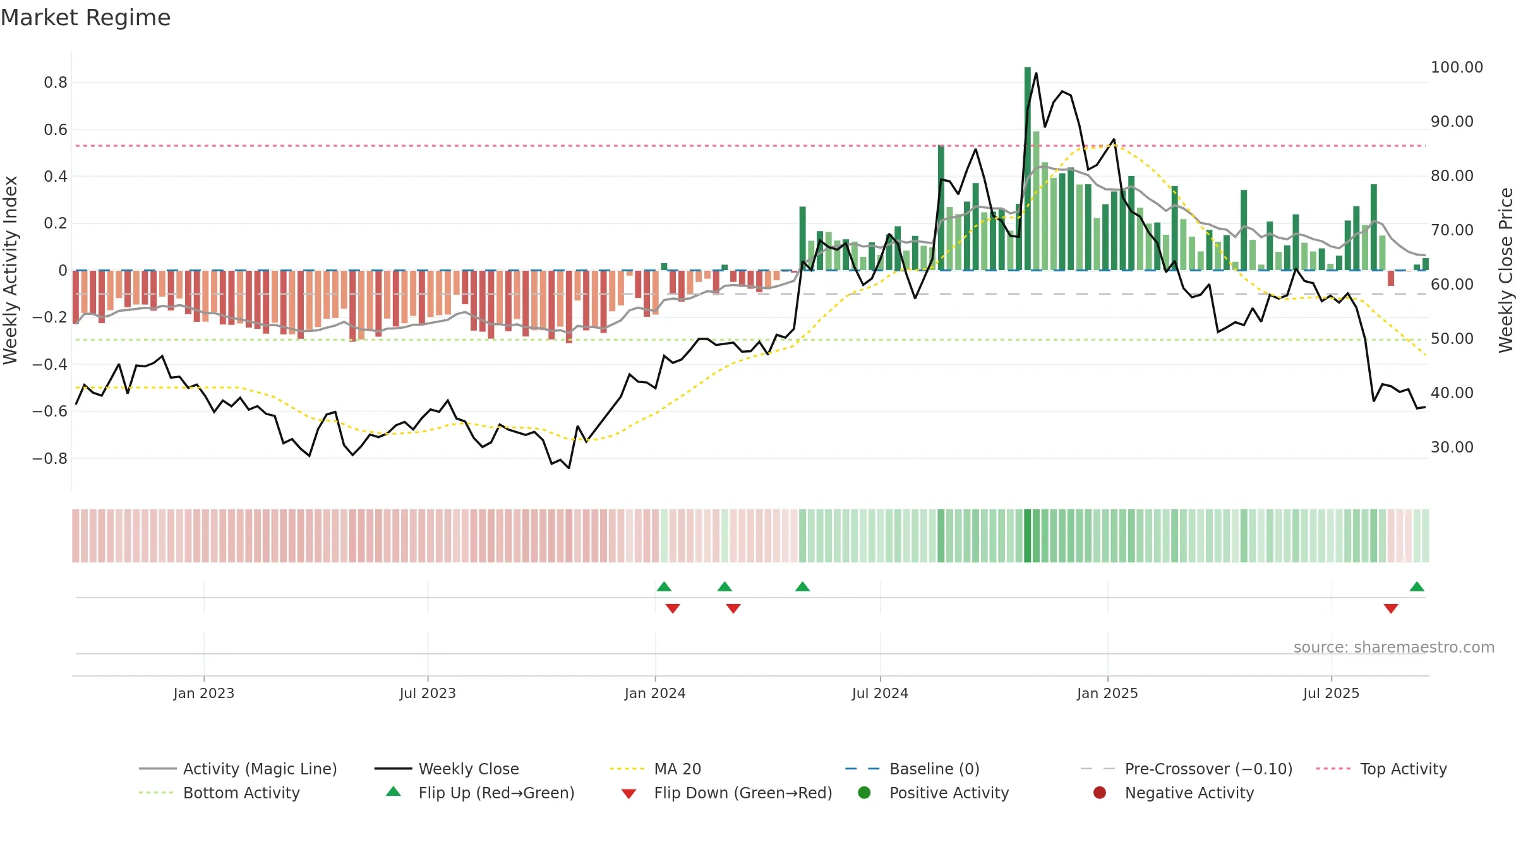Click the red Flip Down triangle legend icon
Image resolution: width=1516 pixels, height=852 pixels.
tap(629, 794)
